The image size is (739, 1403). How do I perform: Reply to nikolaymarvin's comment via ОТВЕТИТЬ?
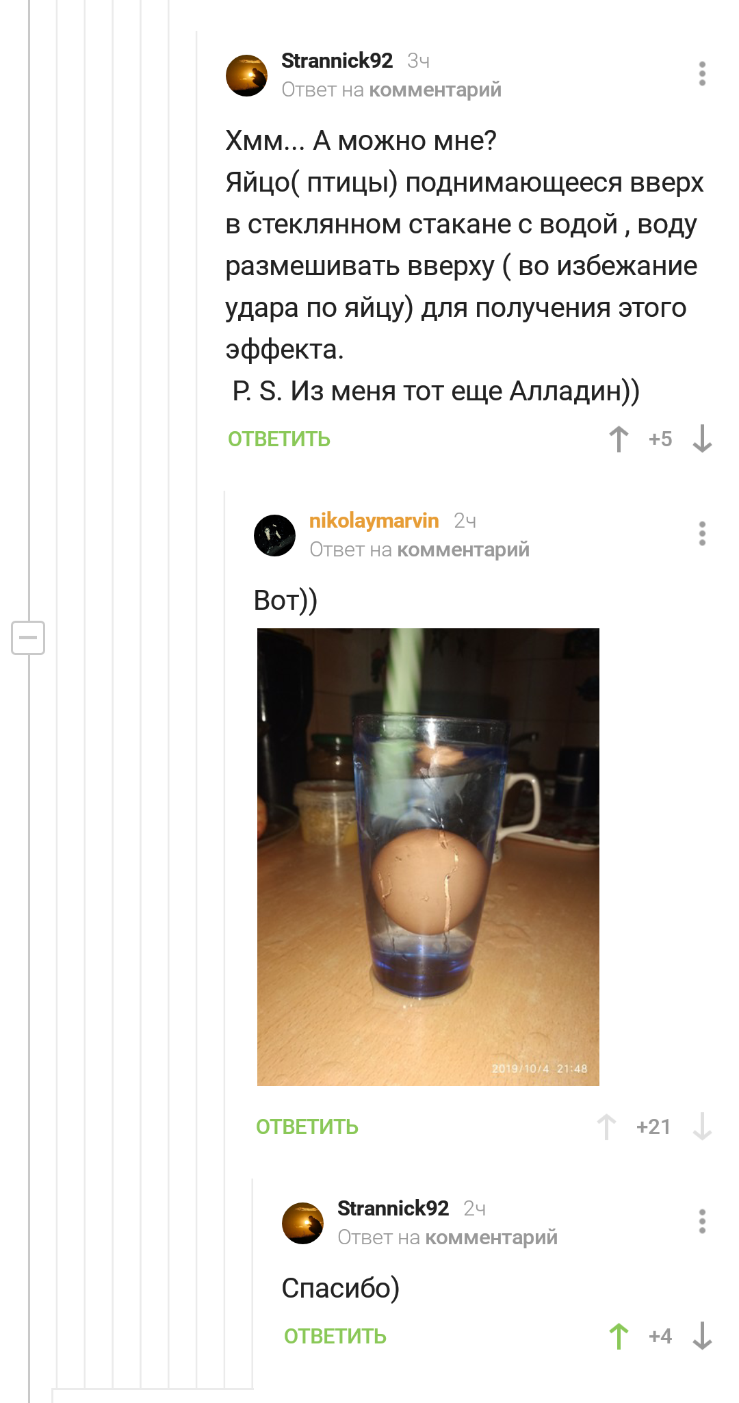pos(307,1127)
